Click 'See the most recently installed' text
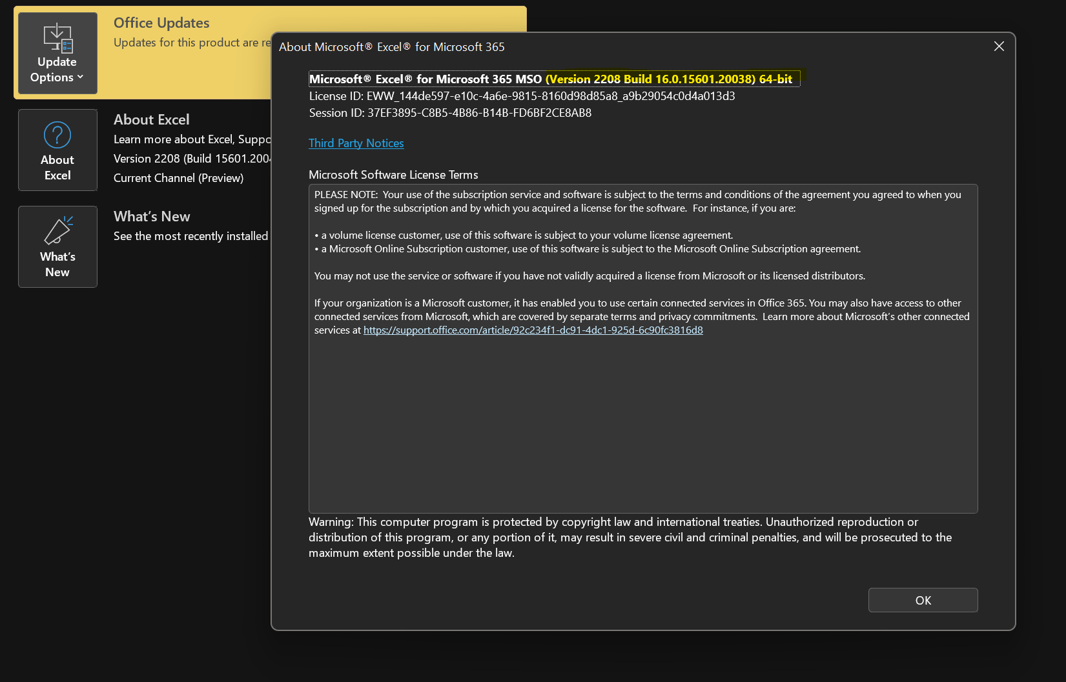The width and height of the screenshot is (1066, 682). (191, 236)
